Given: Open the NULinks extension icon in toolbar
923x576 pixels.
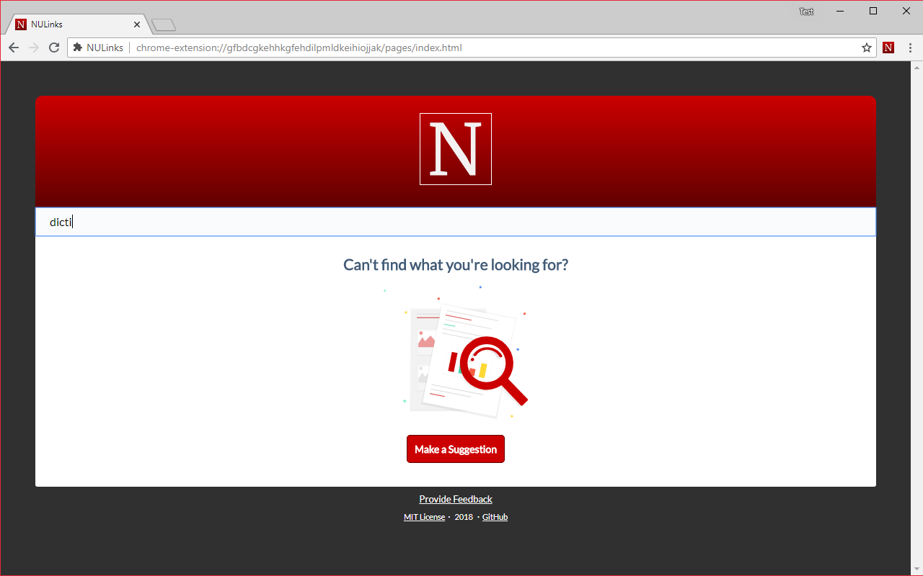Looking at the screenshot, I should point(888,48).
